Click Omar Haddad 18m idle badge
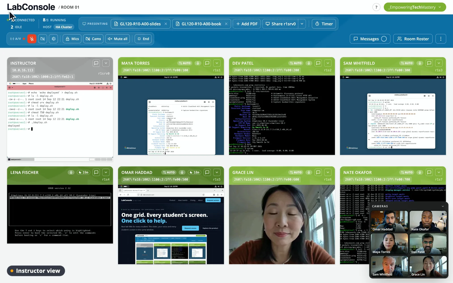The width and height of the screenshot is (453, 283). coord(195,172)
